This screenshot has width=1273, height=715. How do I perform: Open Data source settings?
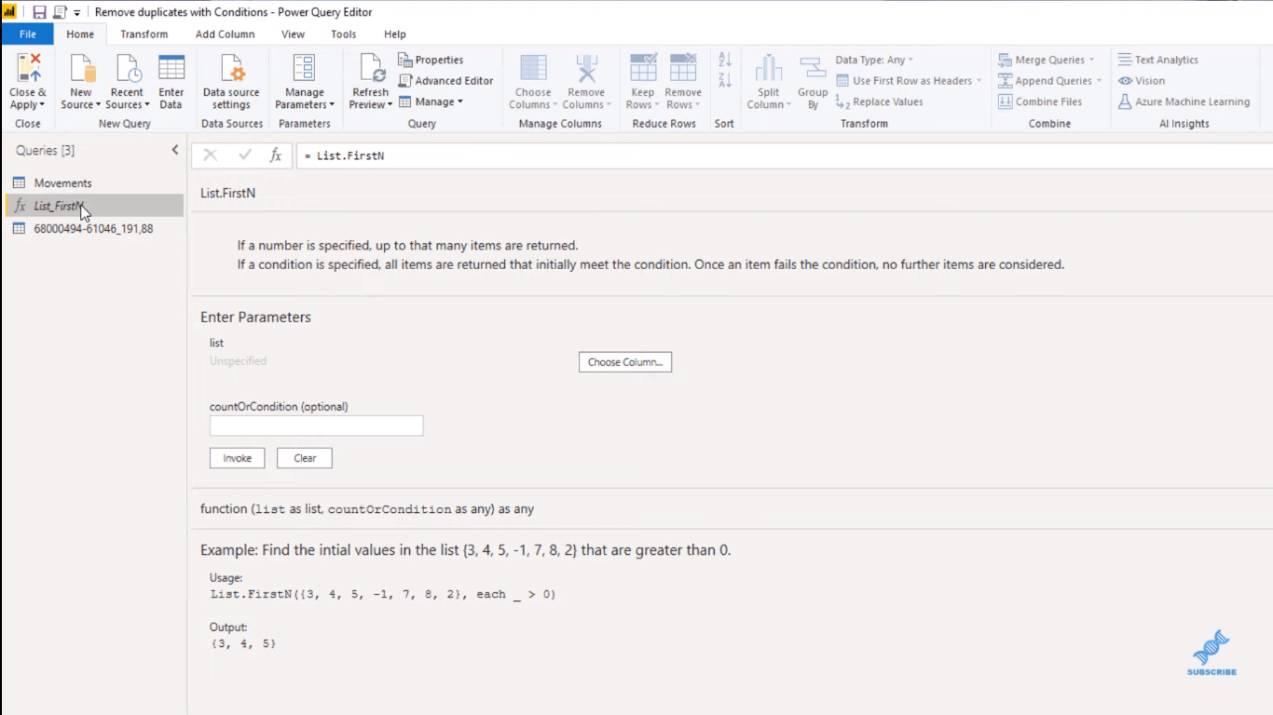point(231,69)
